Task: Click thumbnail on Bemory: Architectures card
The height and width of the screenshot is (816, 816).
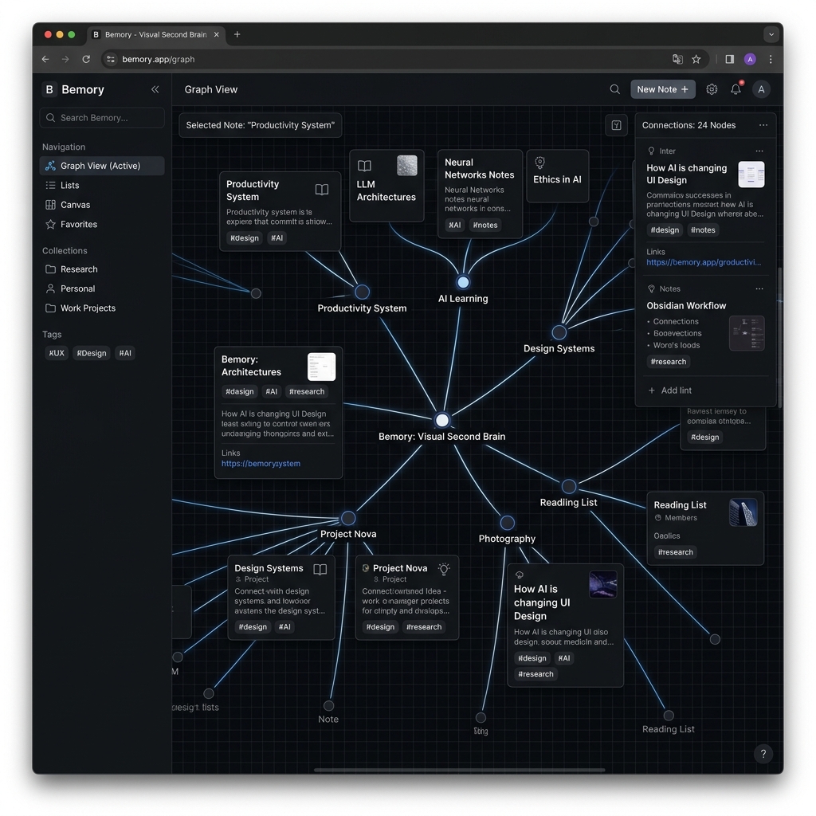Action: 321,367
